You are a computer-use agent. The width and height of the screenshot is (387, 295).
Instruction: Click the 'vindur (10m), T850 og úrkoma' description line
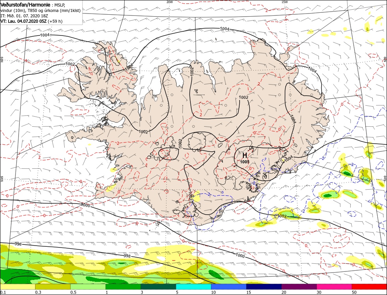point(41,10)
